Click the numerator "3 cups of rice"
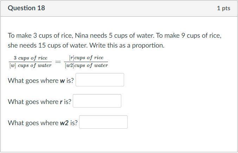 point(30,58)
